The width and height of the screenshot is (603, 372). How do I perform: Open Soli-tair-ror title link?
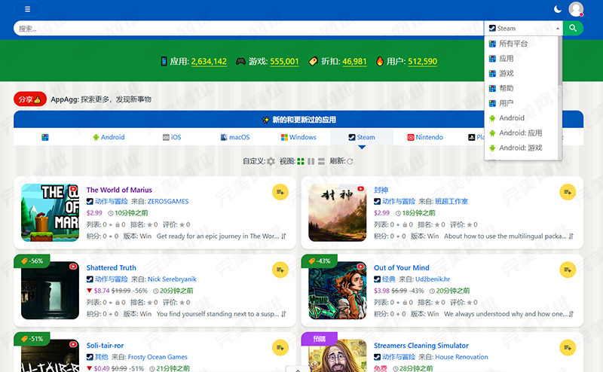tap(105, 346)
